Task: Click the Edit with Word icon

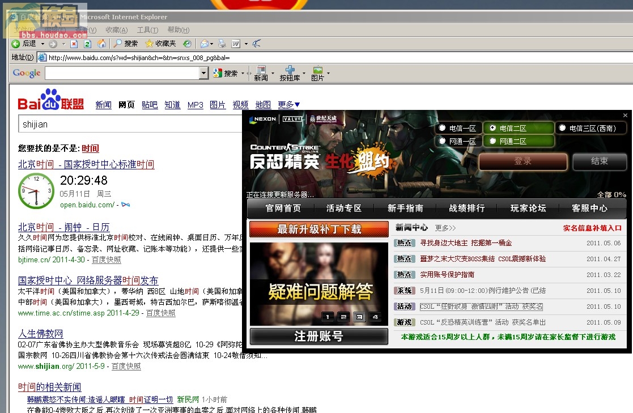Action: pyautogui.click(x=236, y=44)
